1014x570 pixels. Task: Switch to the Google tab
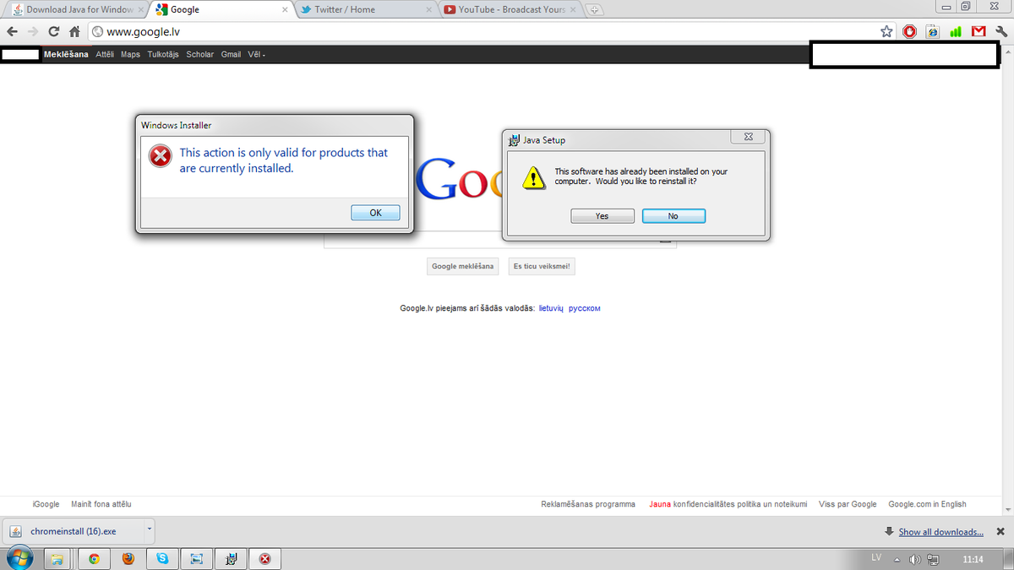coord(222,10)
